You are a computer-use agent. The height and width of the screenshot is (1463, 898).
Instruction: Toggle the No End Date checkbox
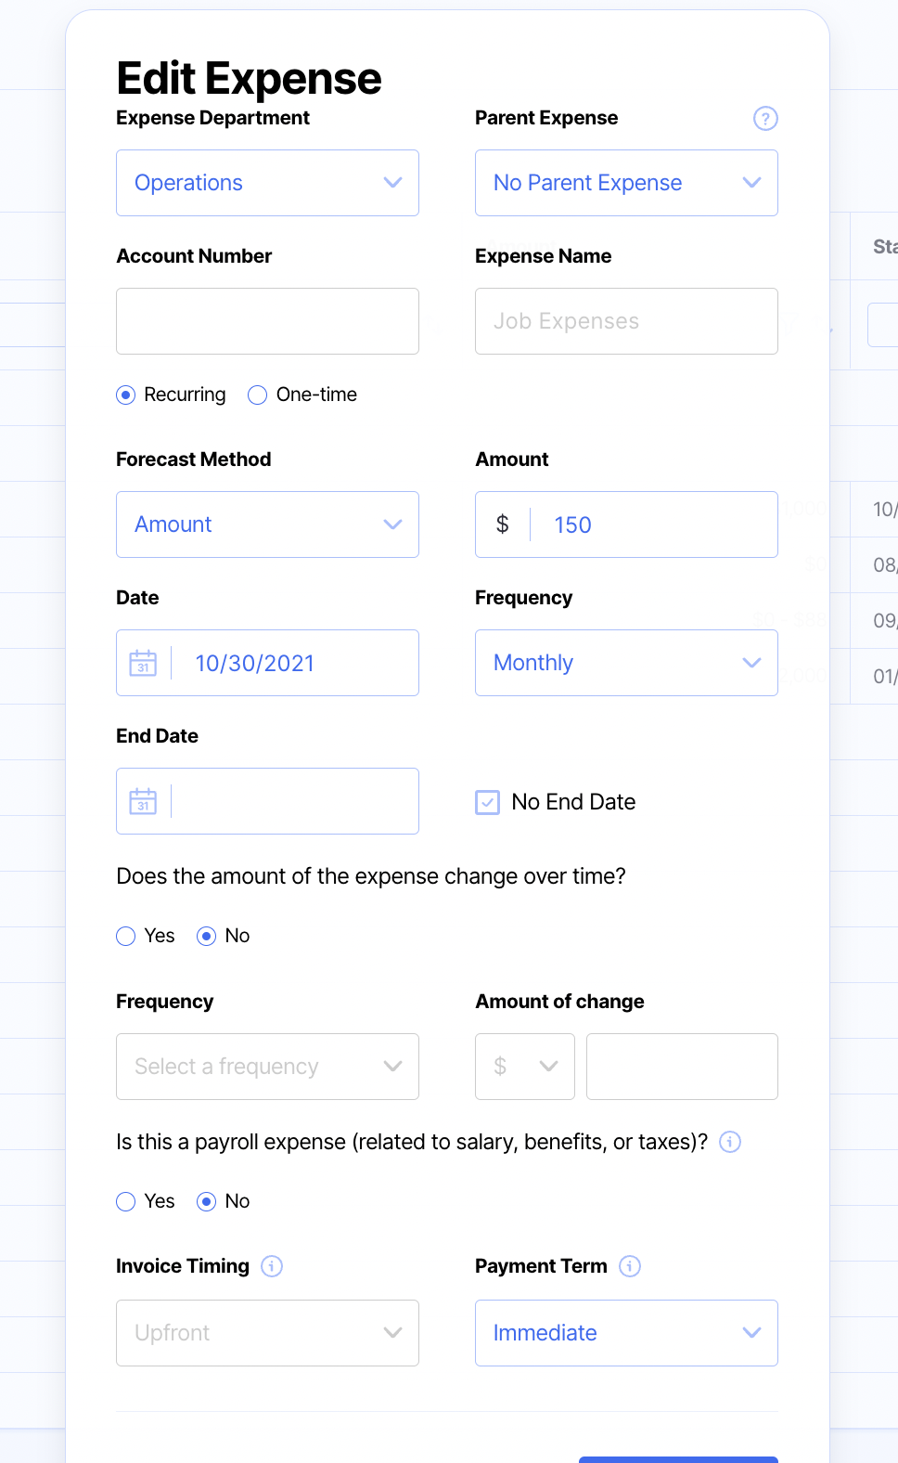[487, 802]
